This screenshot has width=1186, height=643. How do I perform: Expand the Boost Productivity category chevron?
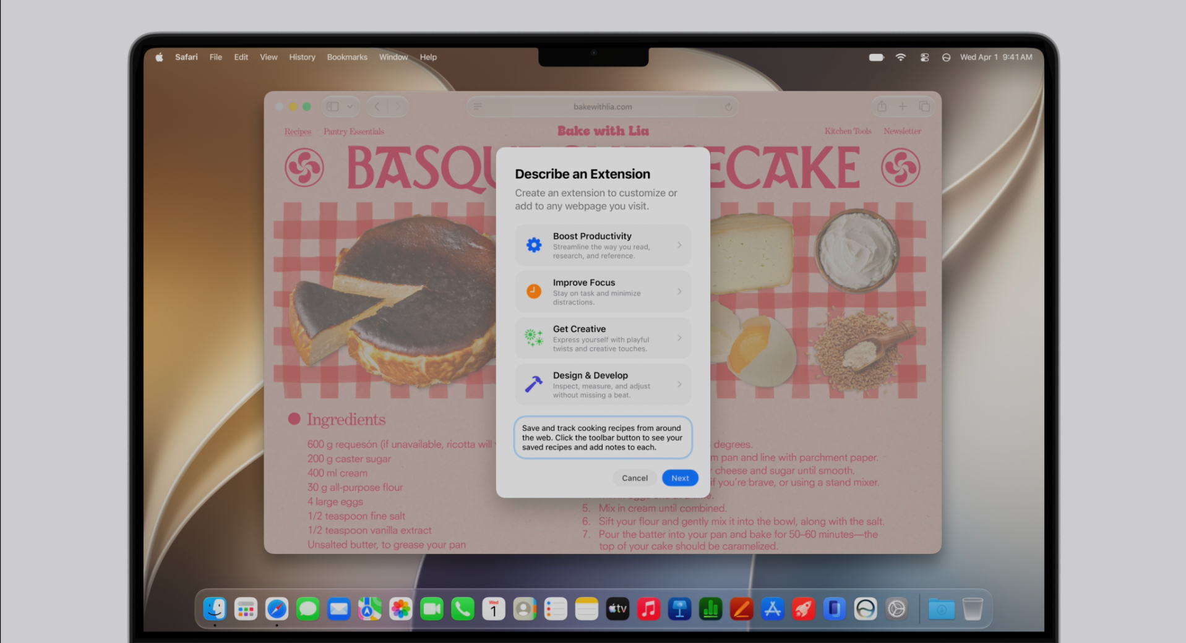coord(679,245)
